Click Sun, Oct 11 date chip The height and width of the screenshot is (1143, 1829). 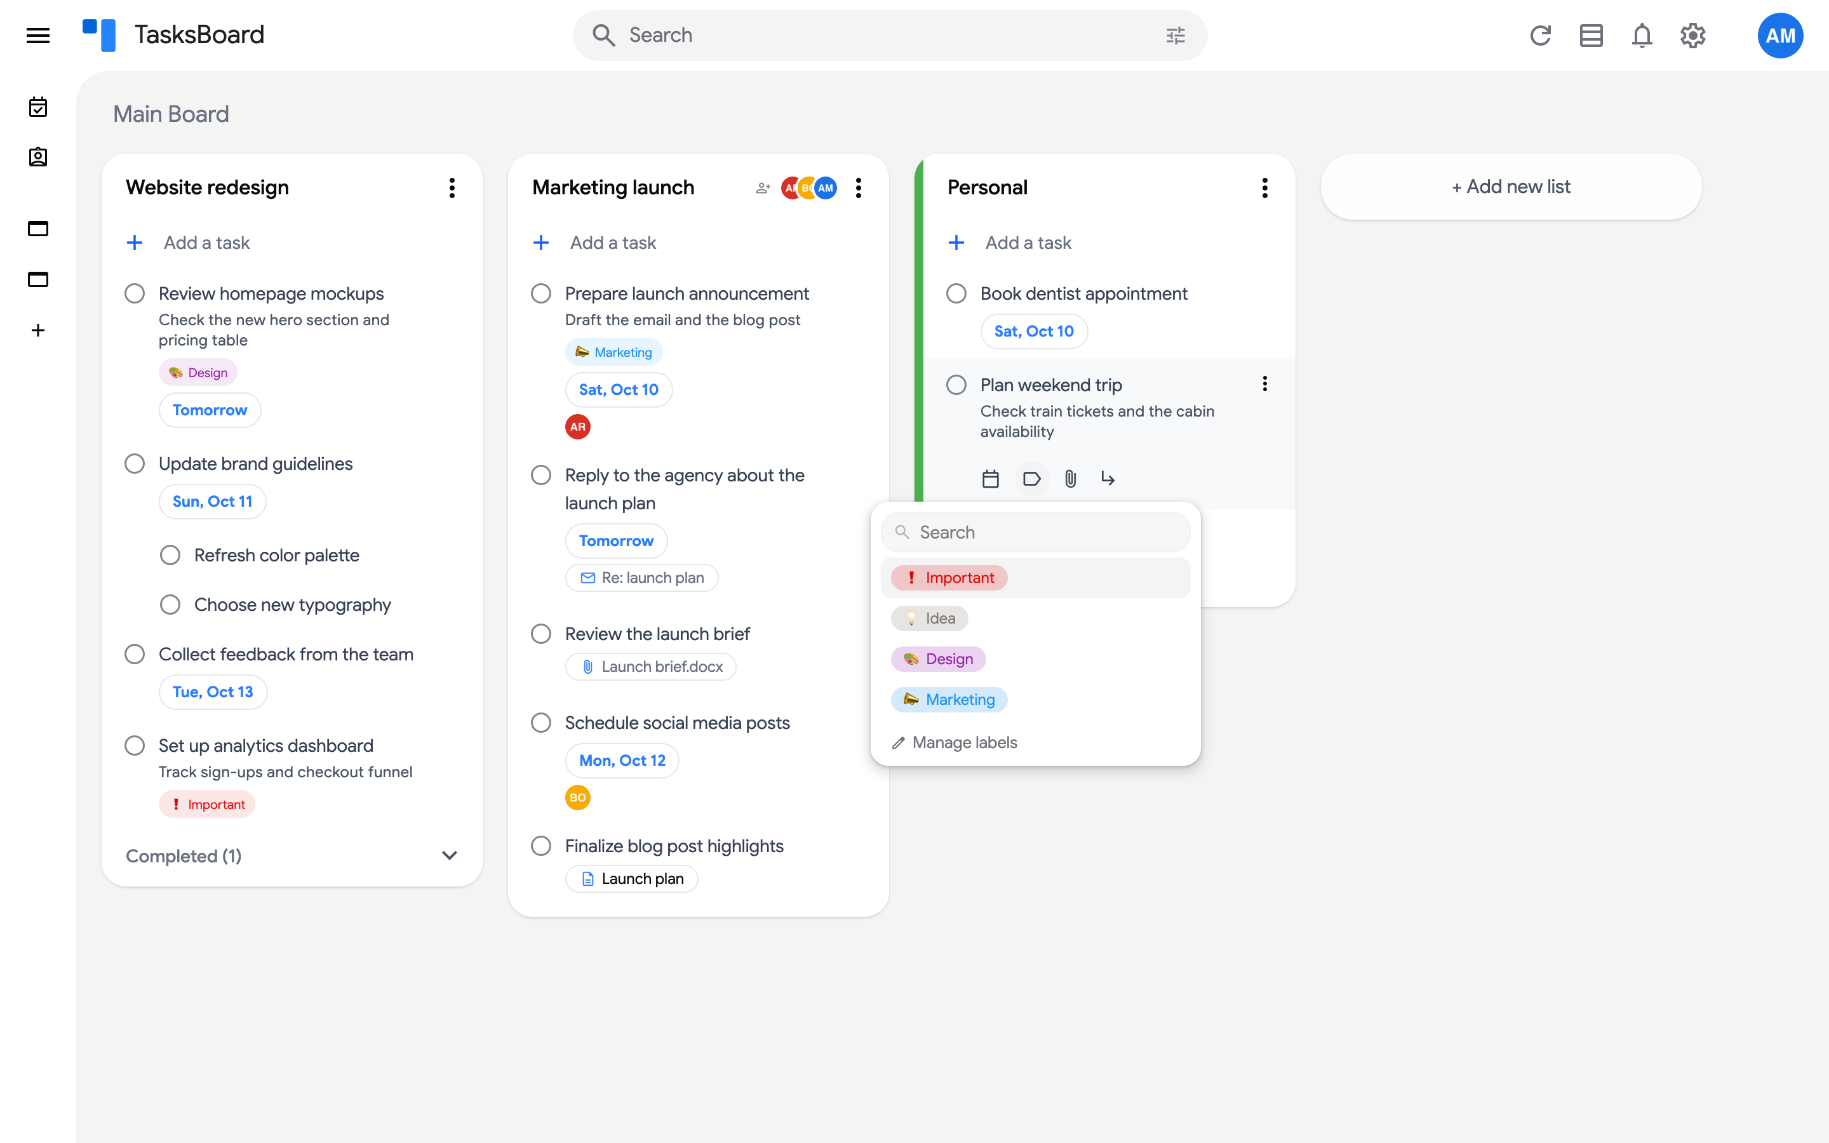[212, 501]
